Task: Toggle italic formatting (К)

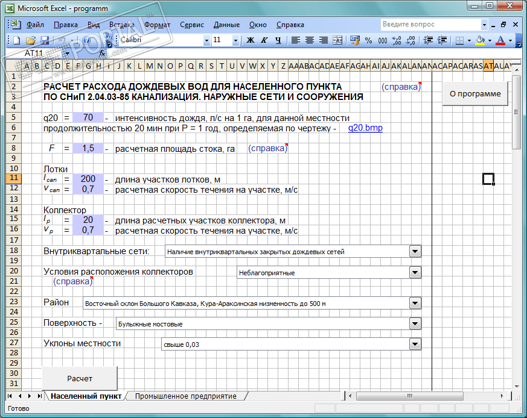Action: point(264,40)
